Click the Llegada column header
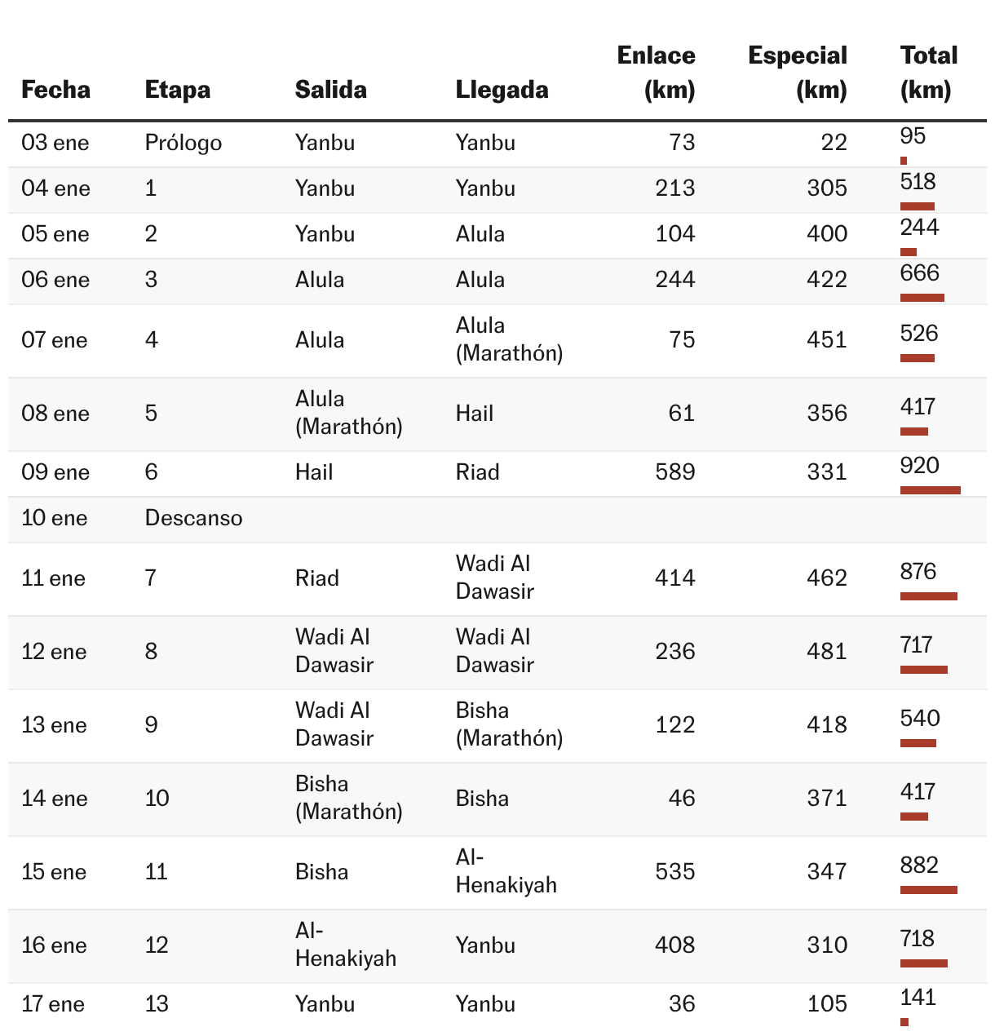The image size is (995, 1036). 502,89
